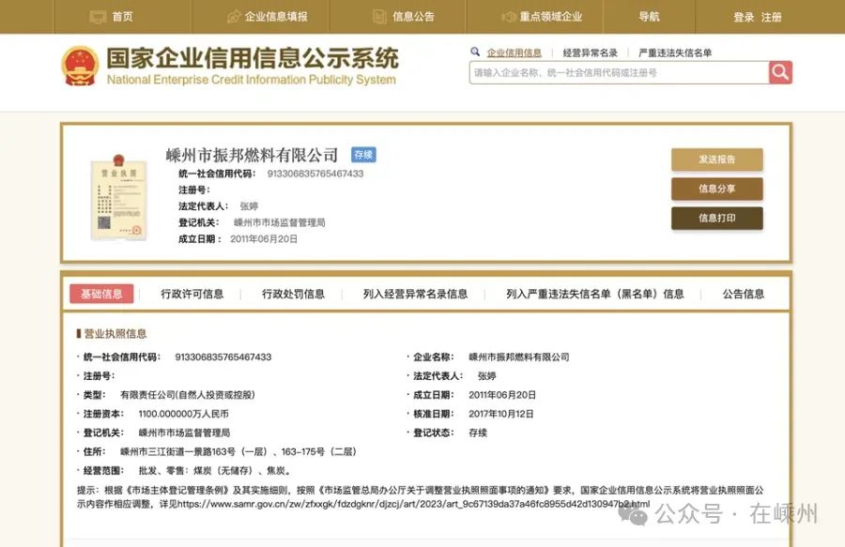Switch to the 行政许可信息 tab
Screen dimensions: 845x547
192,294
